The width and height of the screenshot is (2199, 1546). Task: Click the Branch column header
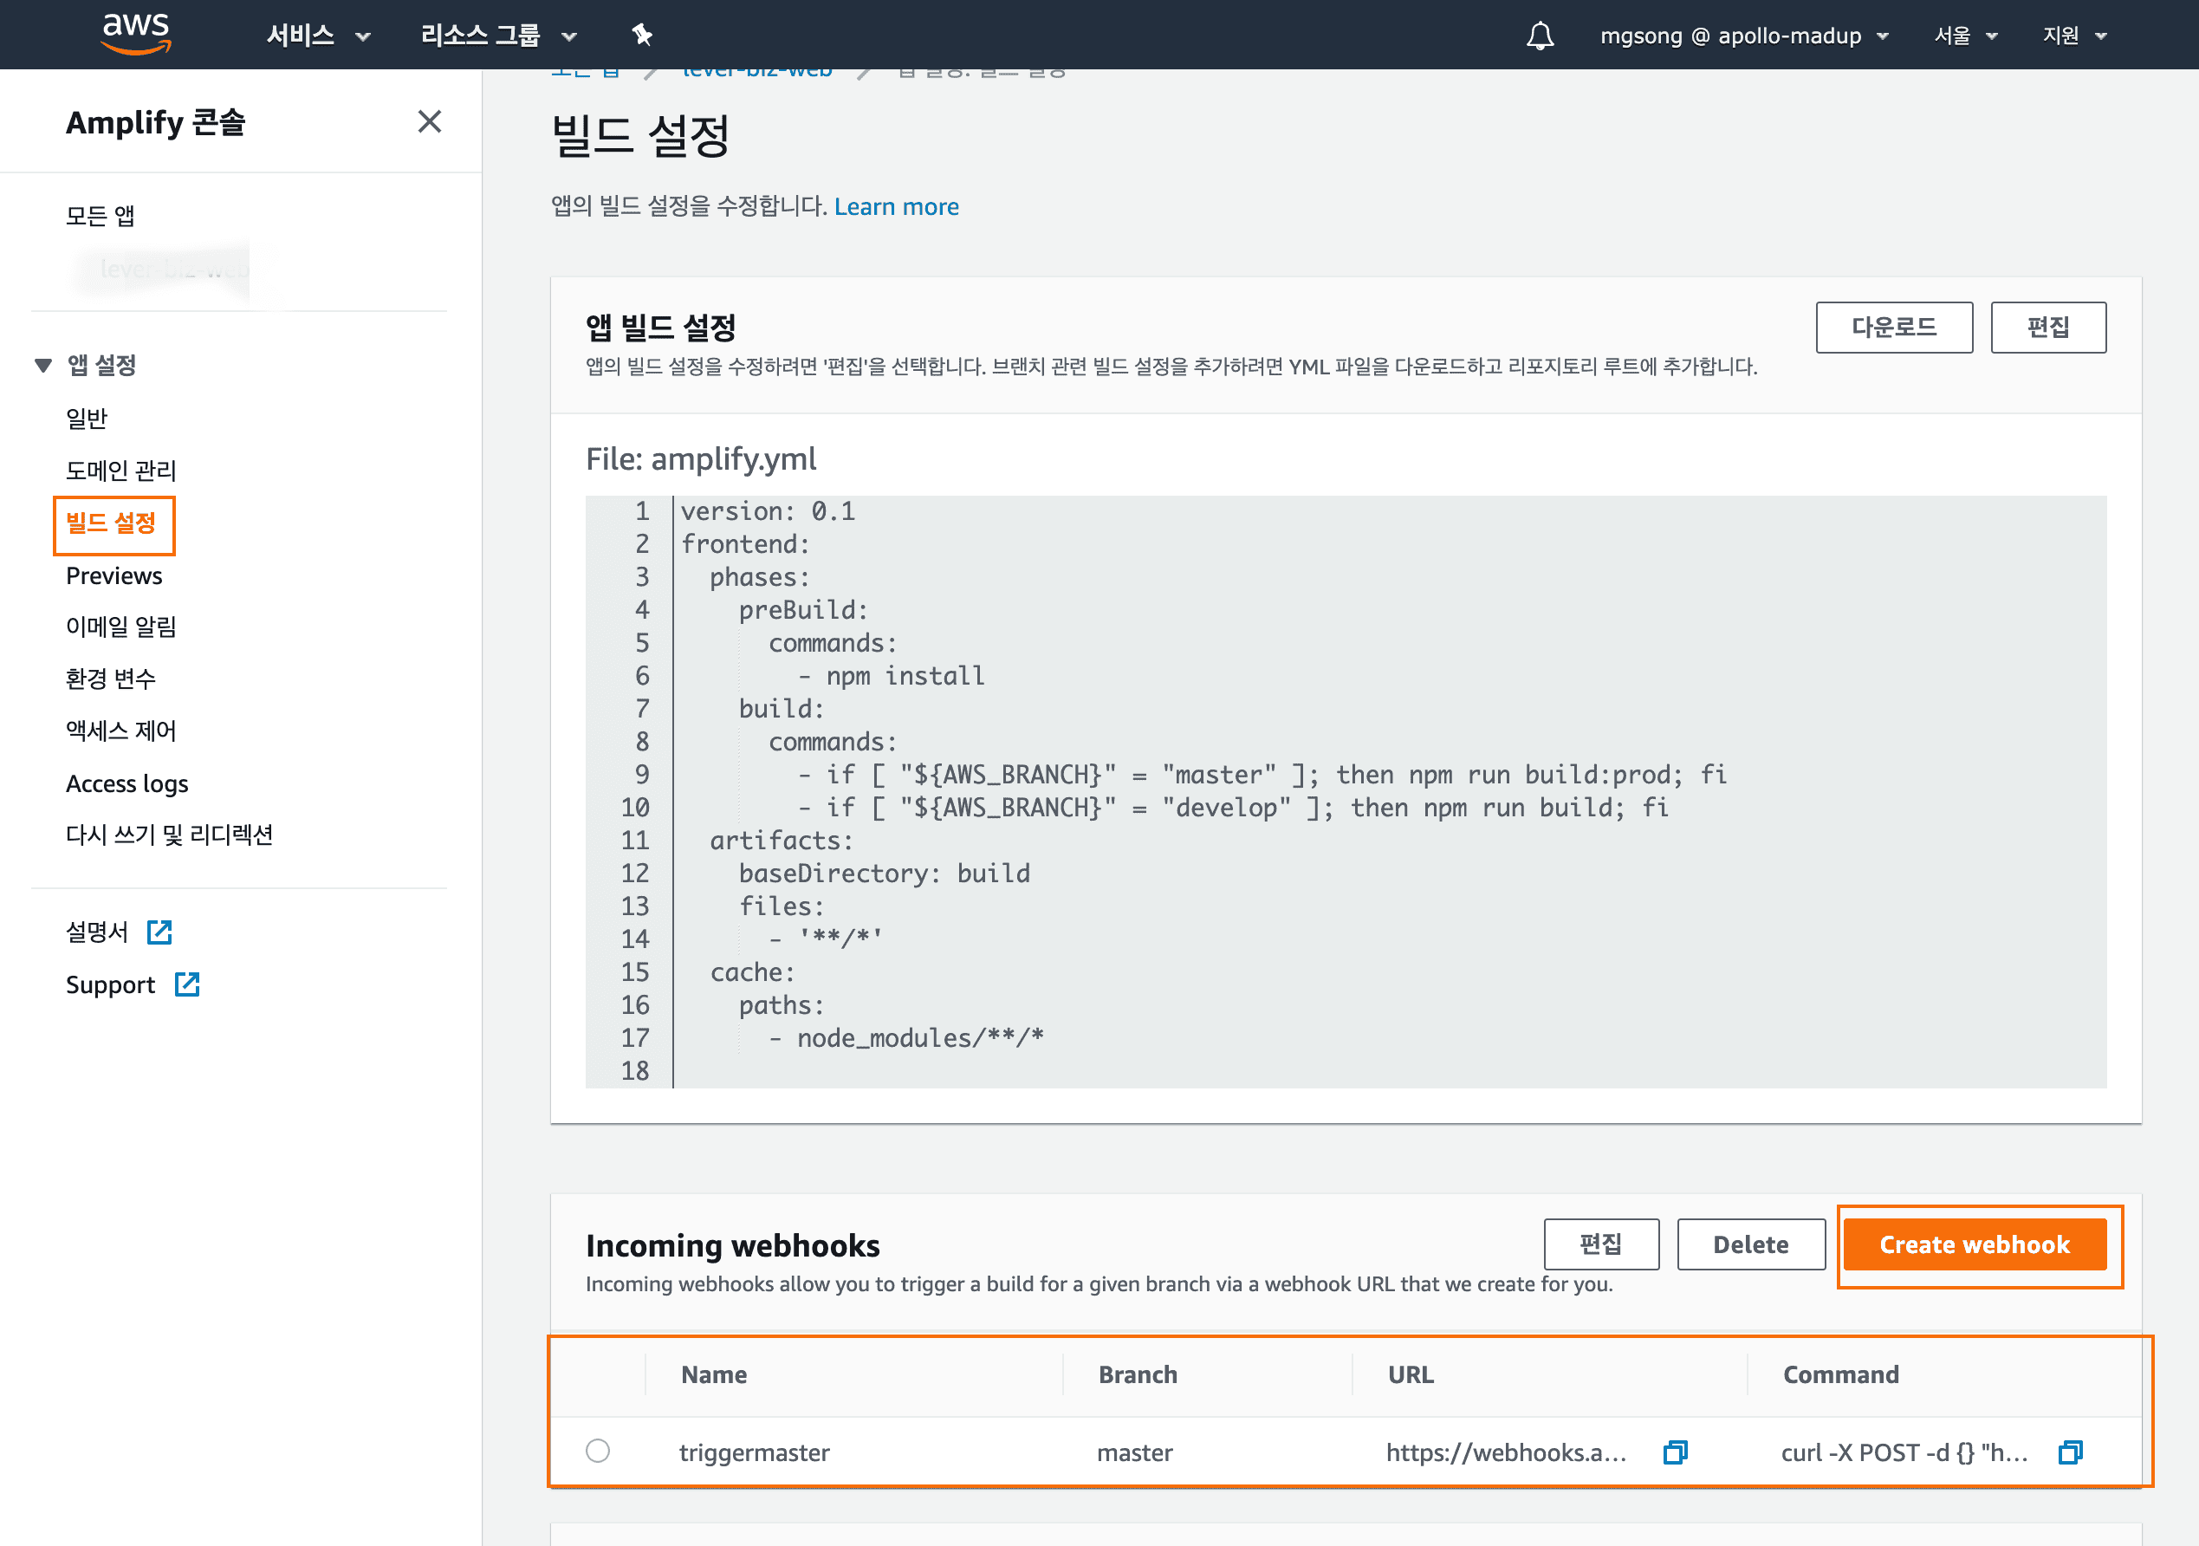point(1138,1374)
